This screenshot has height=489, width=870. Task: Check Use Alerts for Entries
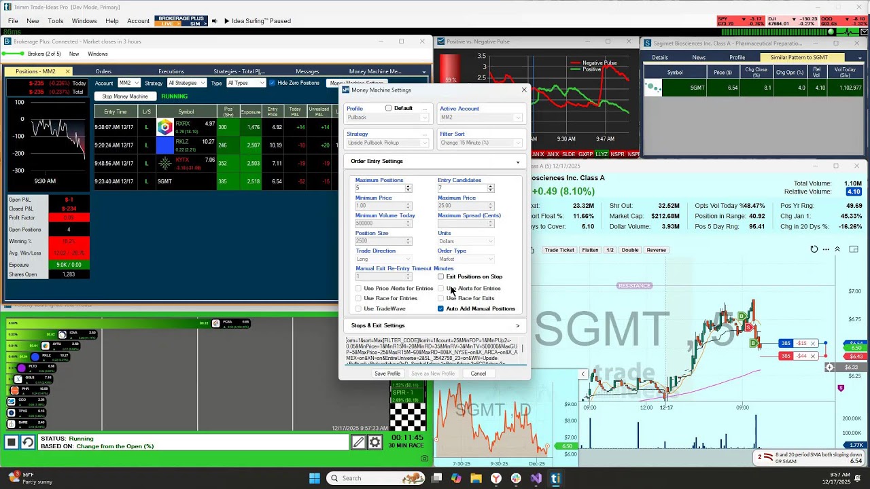click(x=440, y=289)
